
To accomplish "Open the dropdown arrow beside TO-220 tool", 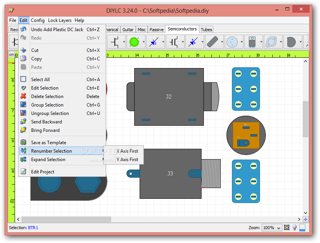I will (x=261, y=42).
